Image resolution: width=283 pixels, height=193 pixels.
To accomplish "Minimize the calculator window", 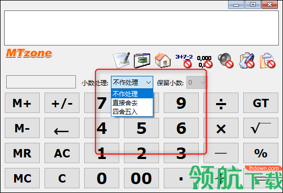I will 236,5.
